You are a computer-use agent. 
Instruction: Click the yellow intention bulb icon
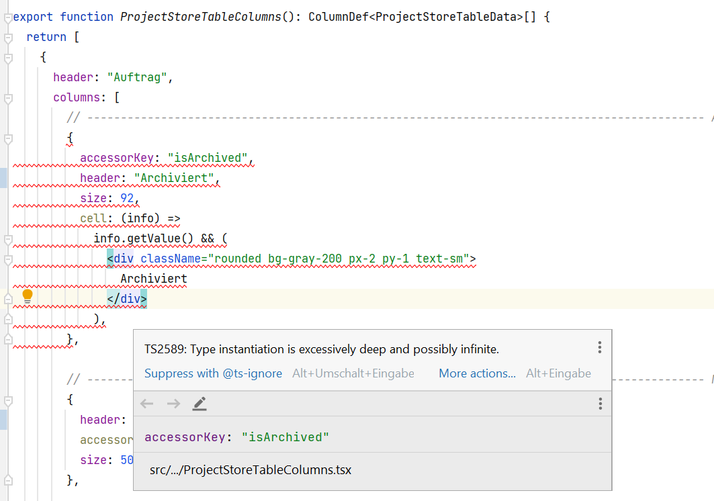click(26, 294)
